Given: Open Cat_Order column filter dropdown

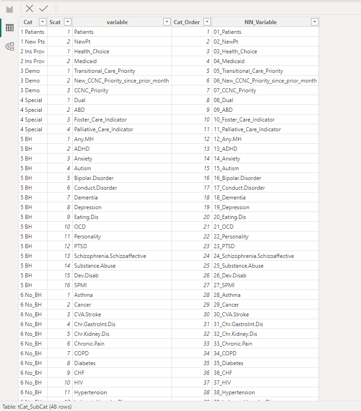Looking at the screenshot, I should (x=207, y=22).
